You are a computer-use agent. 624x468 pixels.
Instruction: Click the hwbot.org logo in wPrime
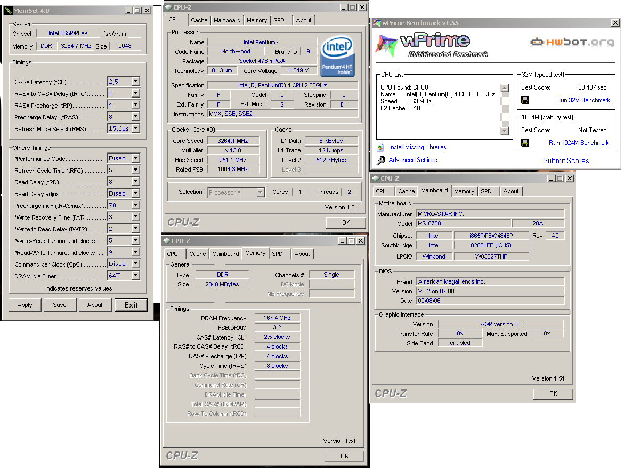[572, 42]
